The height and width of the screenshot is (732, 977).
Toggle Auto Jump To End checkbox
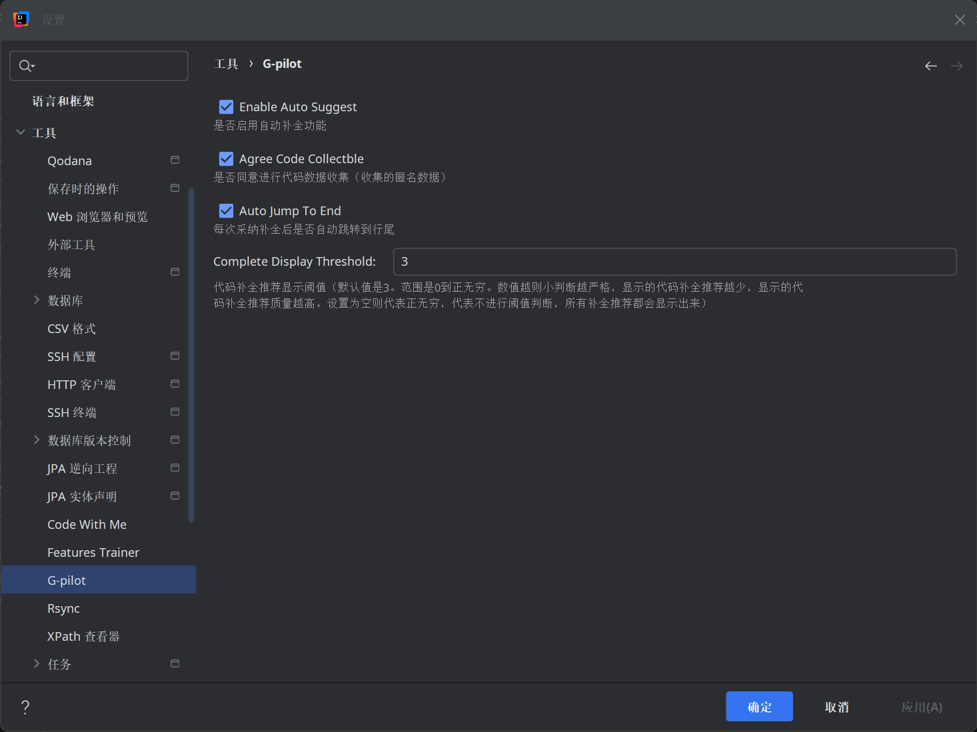(x=226, y=210)
